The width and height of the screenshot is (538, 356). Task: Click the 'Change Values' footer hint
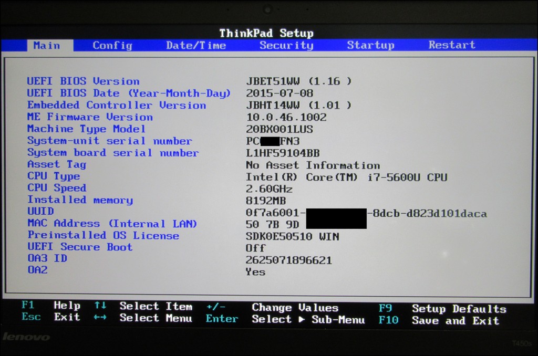pos(295,307)
